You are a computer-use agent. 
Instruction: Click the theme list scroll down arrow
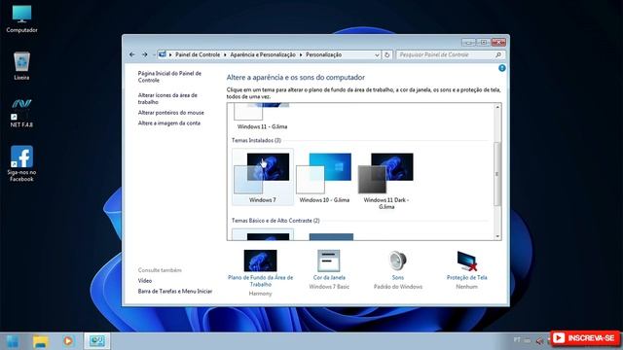coord(497,236)
